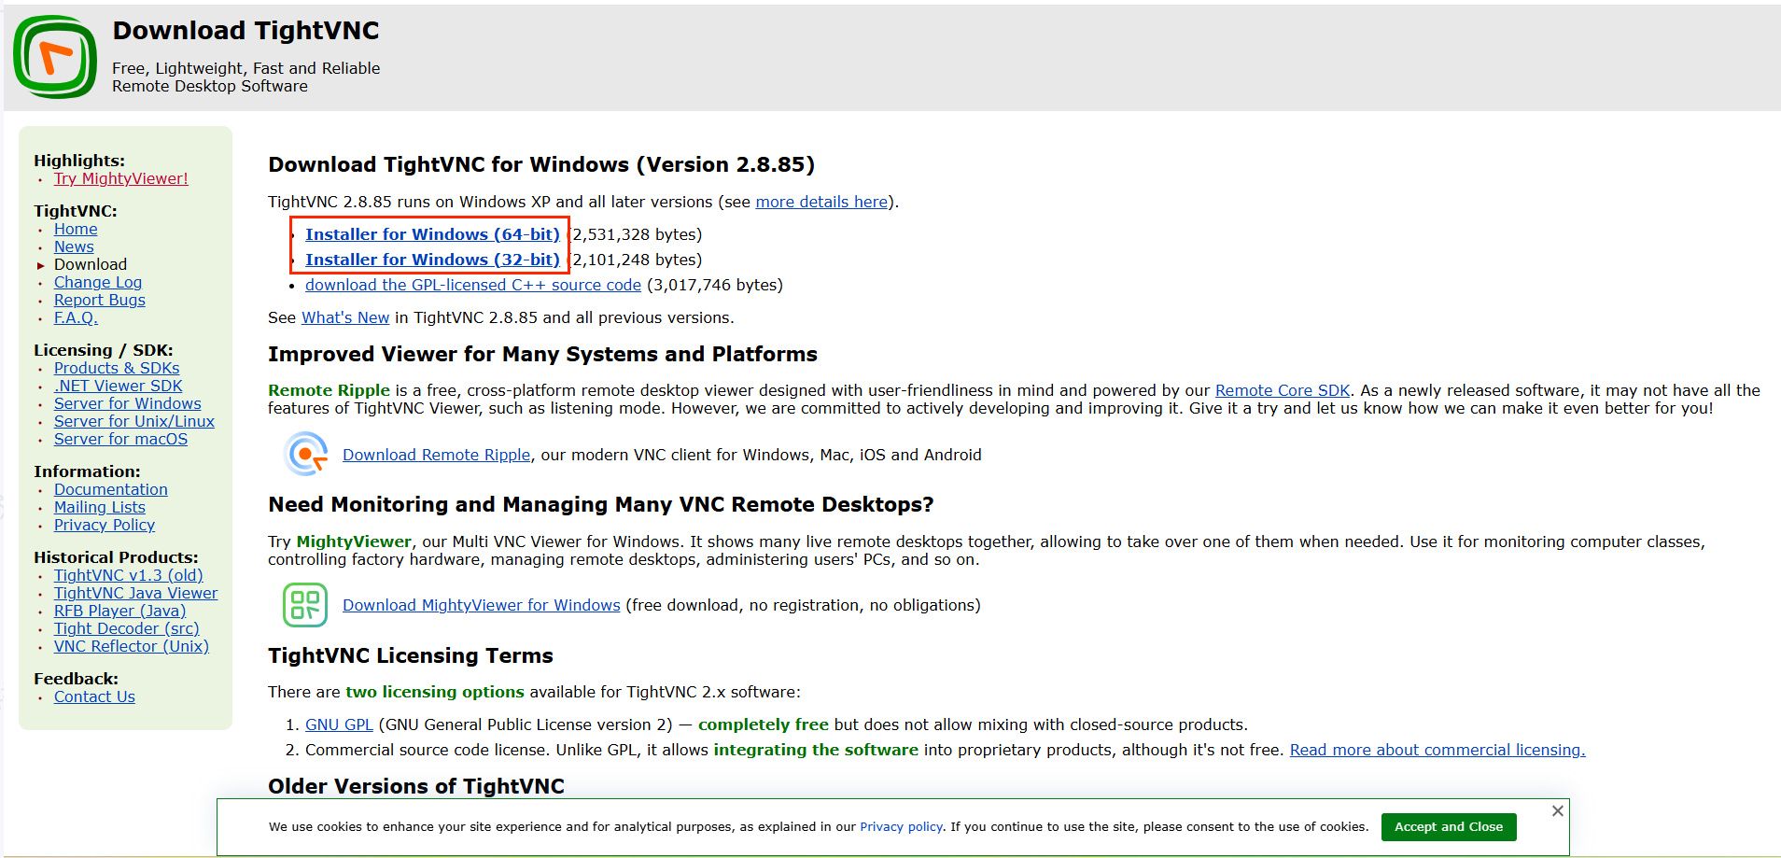Read more about commercial licensing
Viewport: 1781px width, 858px height.
[1437, 750]
